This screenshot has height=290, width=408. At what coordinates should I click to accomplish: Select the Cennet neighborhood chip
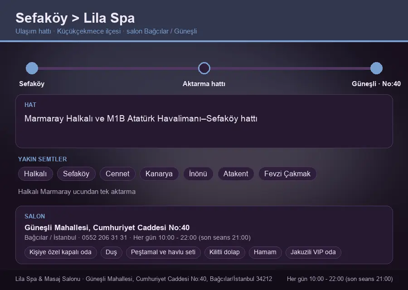tap(117, 174)
